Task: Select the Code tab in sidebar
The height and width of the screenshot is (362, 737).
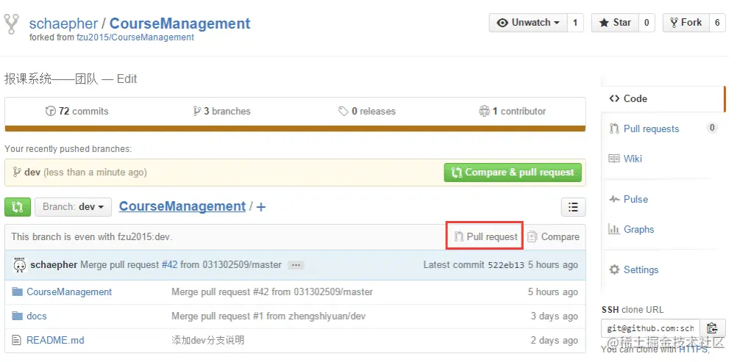Action: (x=663, y=98)
